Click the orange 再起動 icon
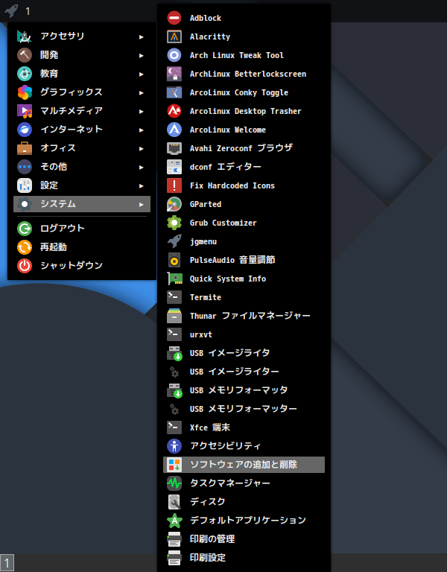 pyautogui.click(x=25, y=247)
